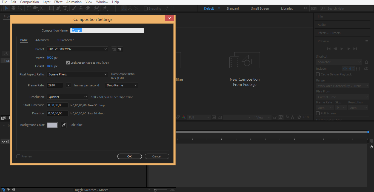
Task: Toggle include video eye icon in Preview
Action: coord(345,69)
